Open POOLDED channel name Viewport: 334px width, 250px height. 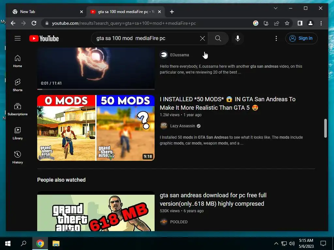(x=179, y=222)
